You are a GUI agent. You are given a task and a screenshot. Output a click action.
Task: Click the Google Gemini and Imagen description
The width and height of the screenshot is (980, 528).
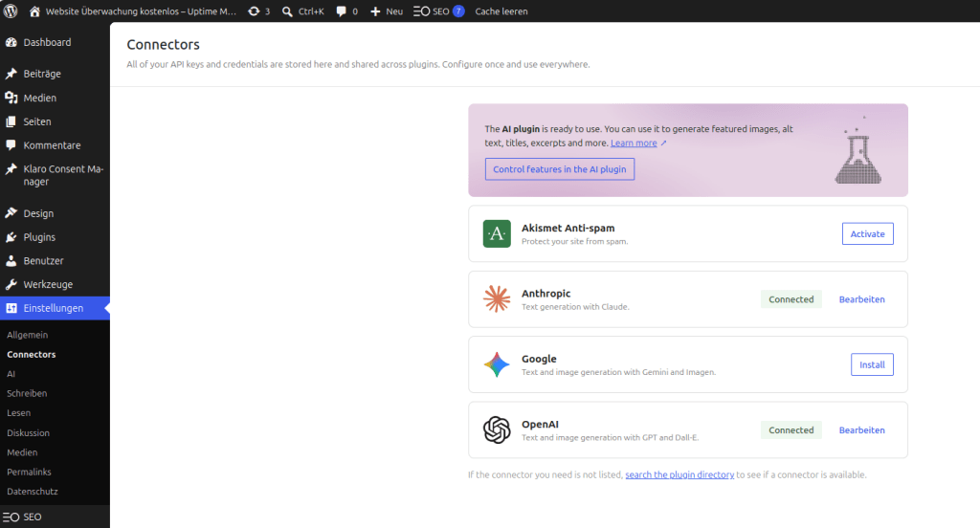click(x=619, y=372)
